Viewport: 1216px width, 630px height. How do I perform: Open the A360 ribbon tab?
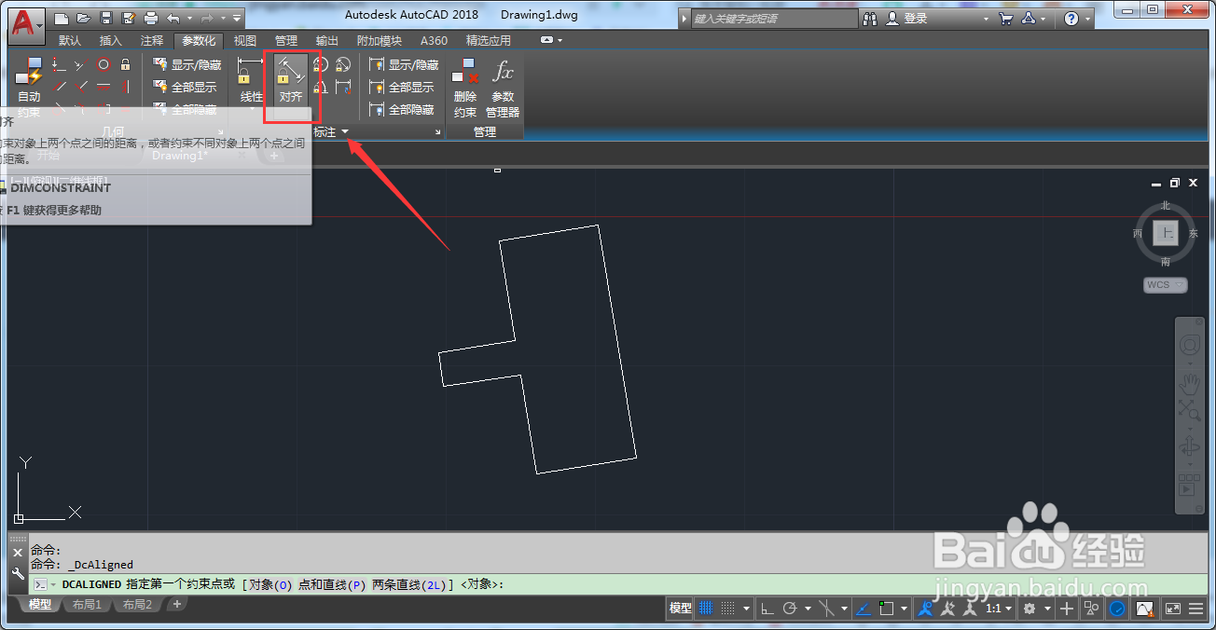tap(434, 41)
